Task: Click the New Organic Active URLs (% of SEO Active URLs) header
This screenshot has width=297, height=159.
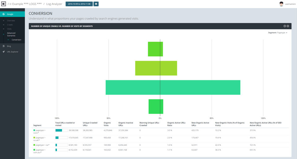Action: (265, 124)
